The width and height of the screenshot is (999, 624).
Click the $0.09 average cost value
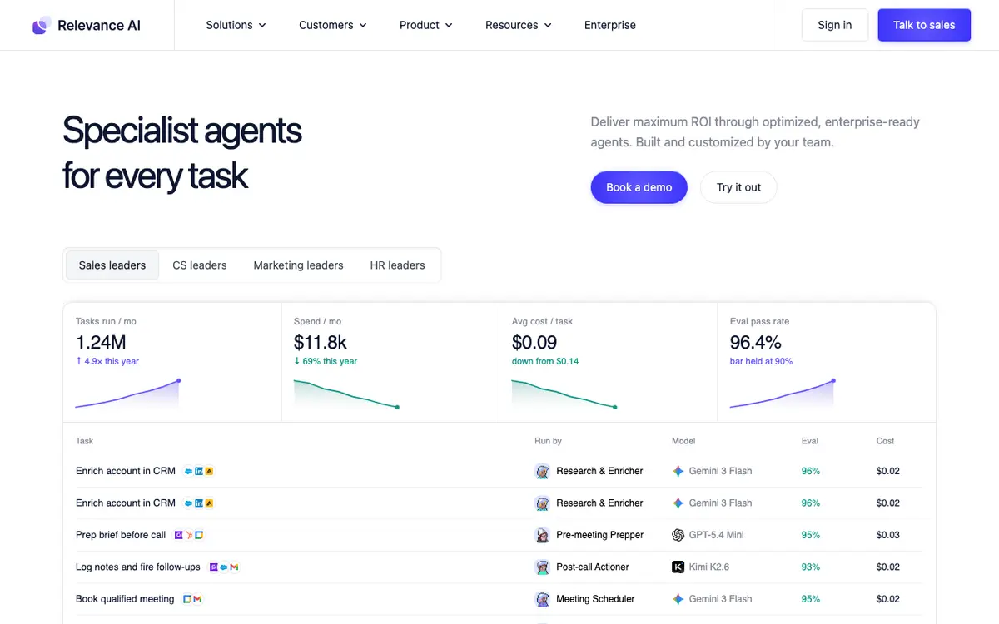pos(534,342)
